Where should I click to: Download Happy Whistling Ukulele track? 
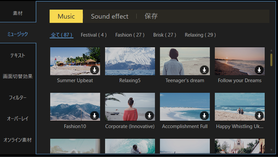tap(259, 116)
